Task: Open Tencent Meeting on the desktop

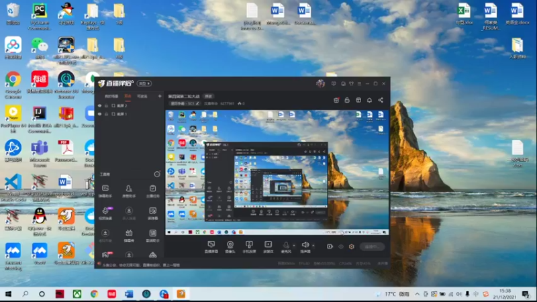Action: 13,256
